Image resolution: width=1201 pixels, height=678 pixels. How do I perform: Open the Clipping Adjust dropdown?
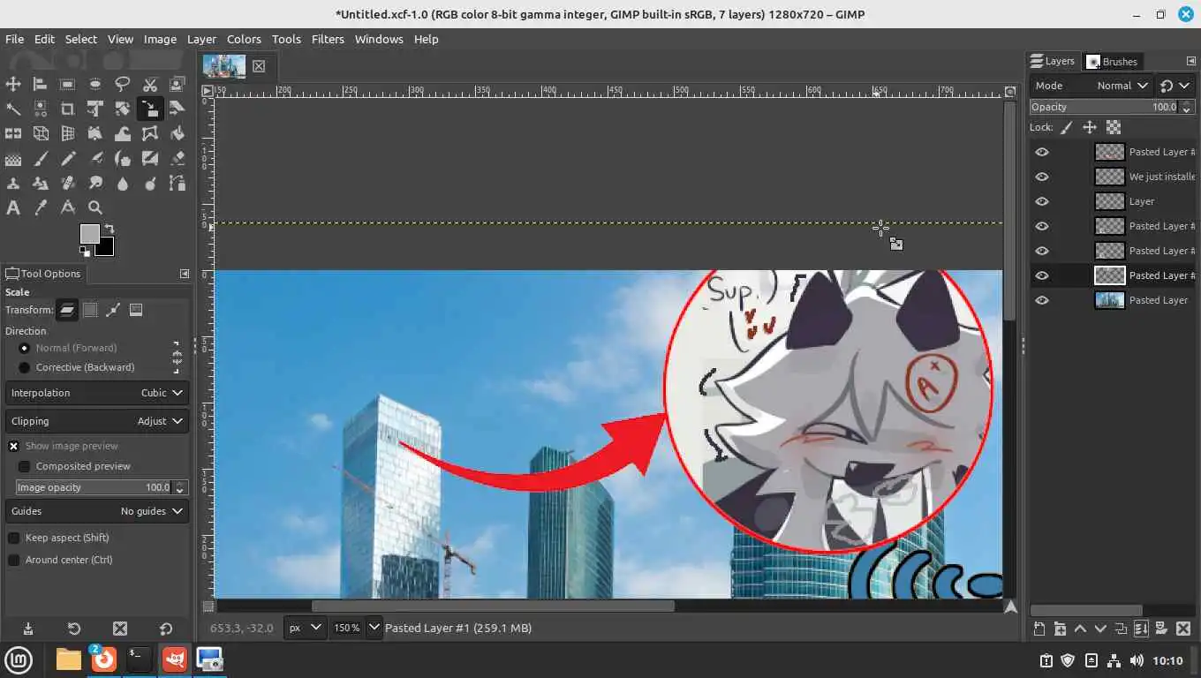pos(97,421)
